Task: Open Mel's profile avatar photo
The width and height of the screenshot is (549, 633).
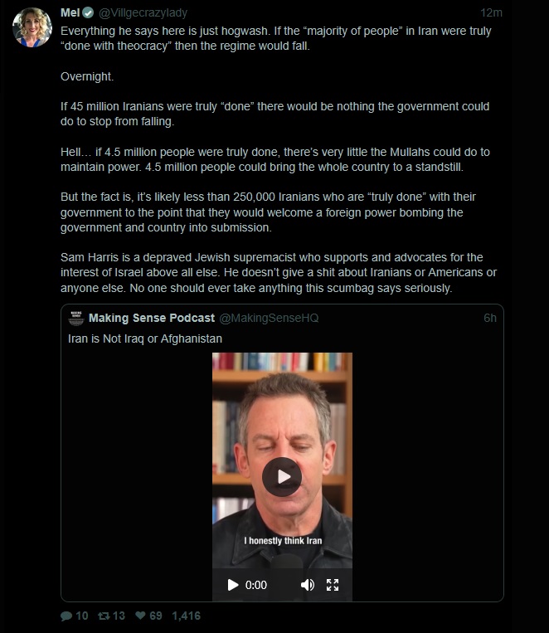Action: click(x=32, y=27)
